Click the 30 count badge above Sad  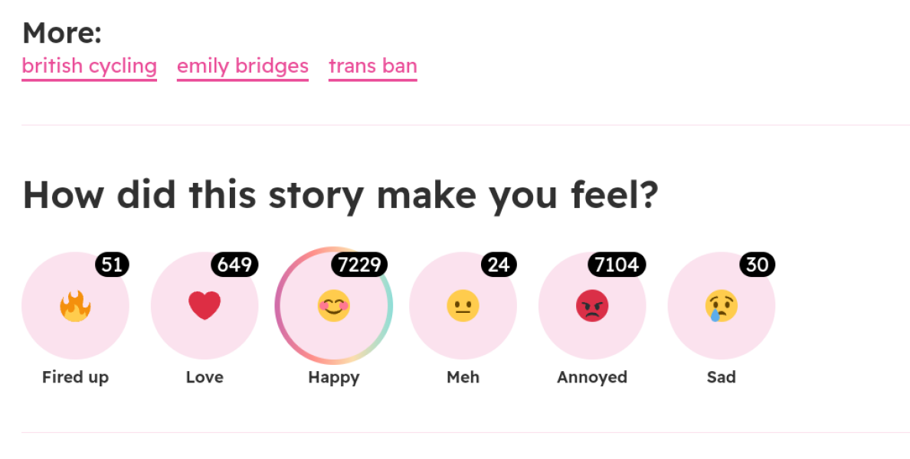[758, 265]
